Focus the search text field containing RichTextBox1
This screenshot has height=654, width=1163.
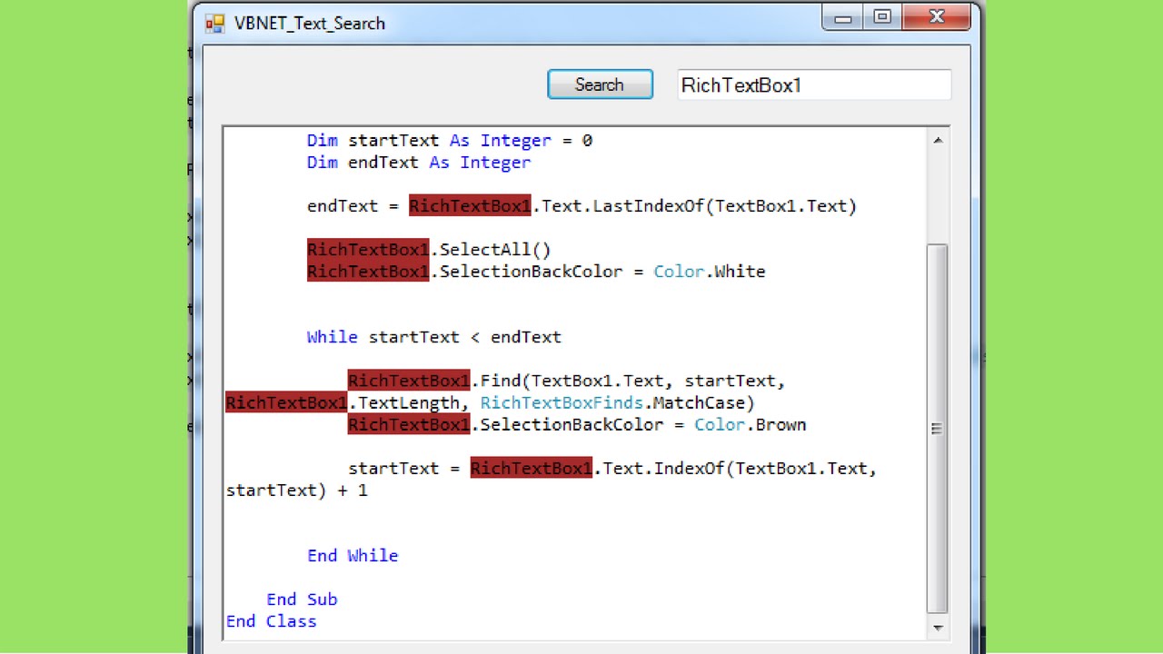pyautogui.click(x=814, y=85)
